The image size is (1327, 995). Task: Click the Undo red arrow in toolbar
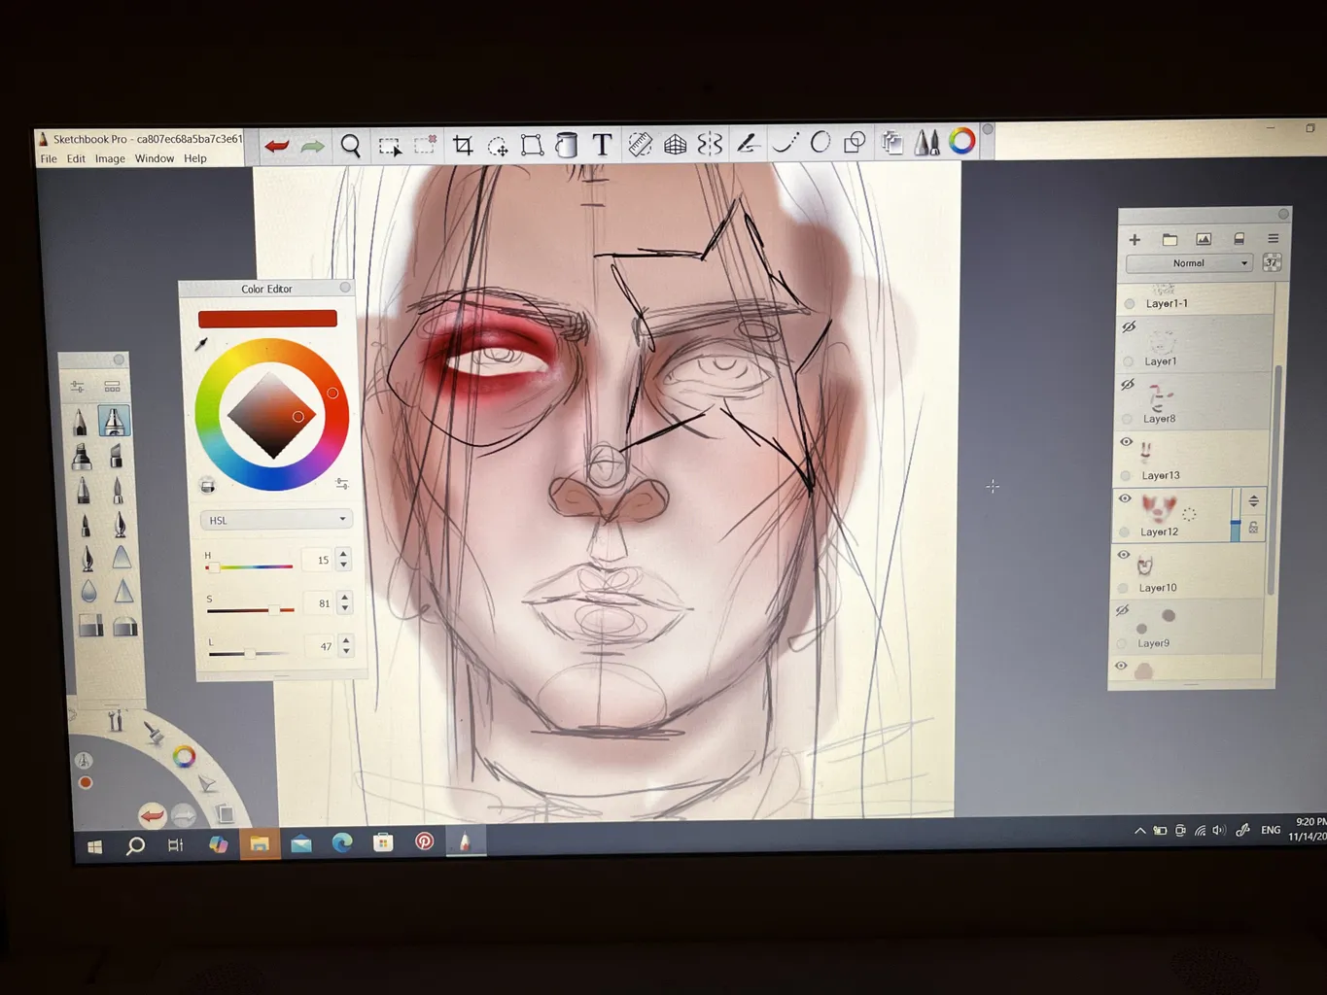click(x=277, y=146)
